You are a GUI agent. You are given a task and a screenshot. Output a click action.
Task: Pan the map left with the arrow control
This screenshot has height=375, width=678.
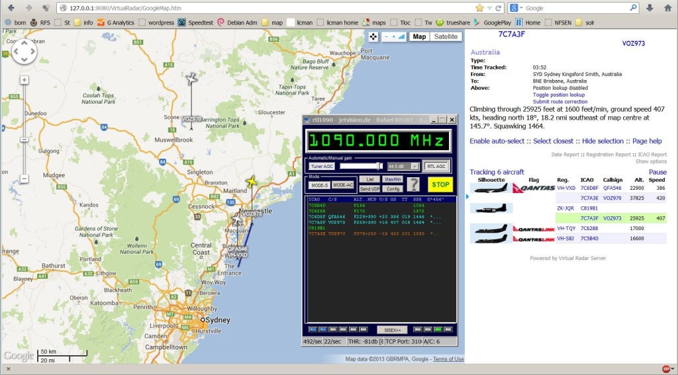coord(16,52)
